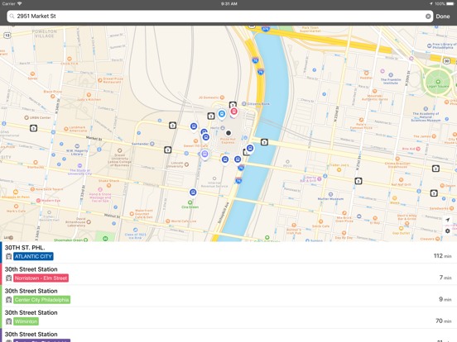
Task: Tap the ATLANTIC CITY route badge
Action: (x=33, y=256)
